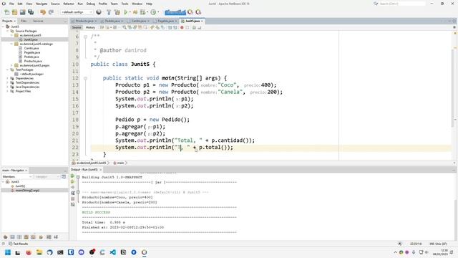Screen dimensions: 458x258
Task: Click the New Project toolbar icon
Action: 14,12
